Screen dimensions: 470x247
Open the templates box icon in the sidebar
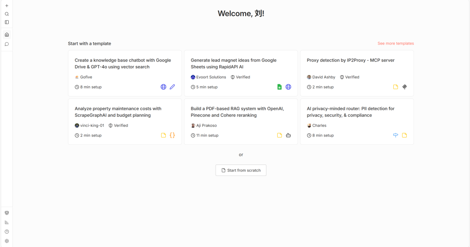pos(7,213)
